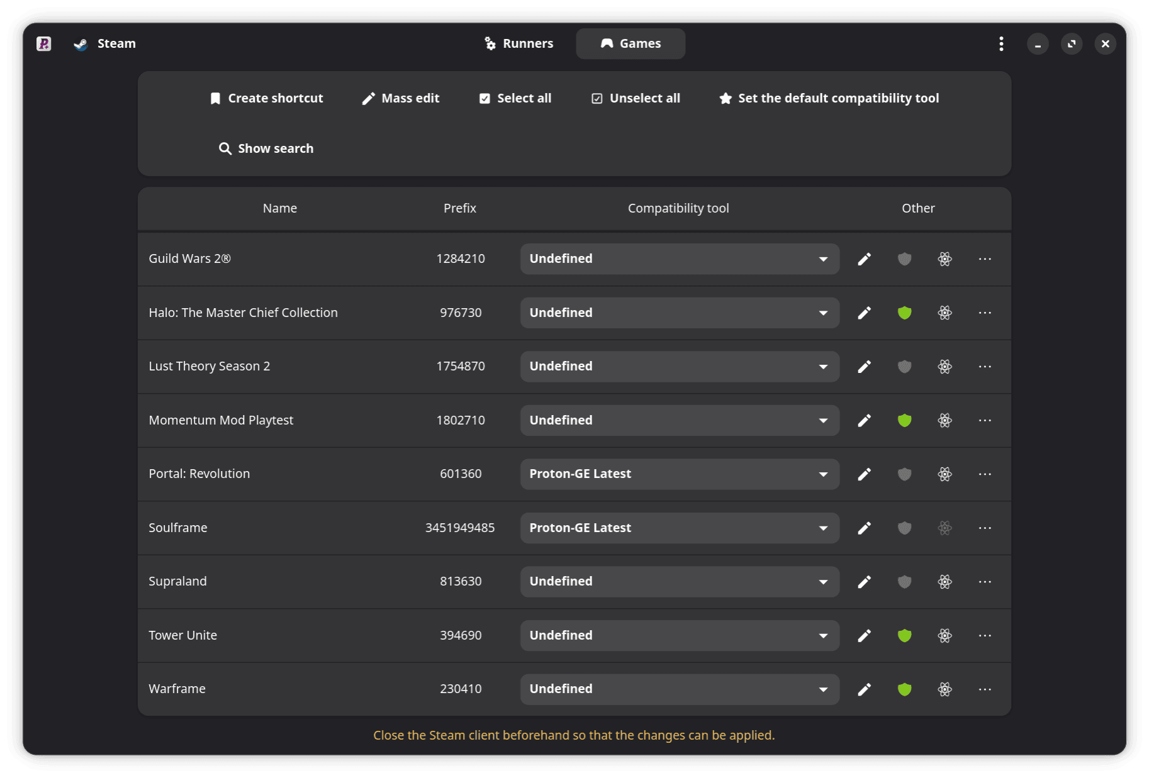Image resolution: width=1149 pixels, height=778 pixels.
Task: Click the three-dot menu for Tower Unite
Action: [x=985, y=635]
